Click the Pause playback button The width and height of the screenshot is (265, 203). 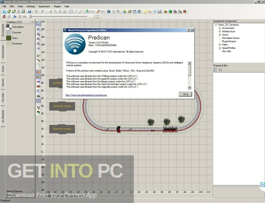point(20,16)
